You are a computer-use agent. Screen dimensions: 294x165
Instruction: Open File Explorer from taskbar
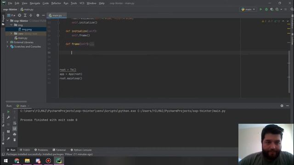[x=27, y=161]
